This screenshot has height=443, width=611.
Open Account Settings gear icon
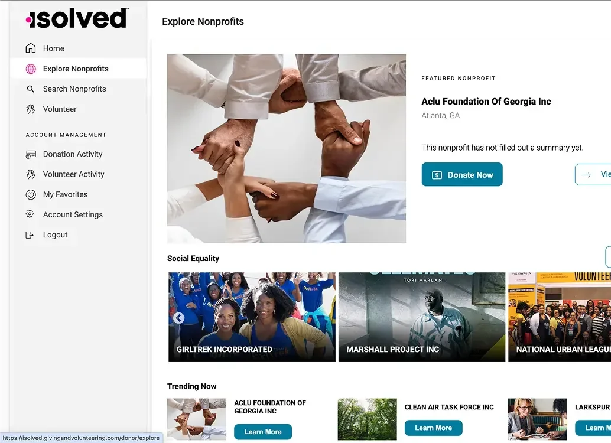tap(30, 214)
